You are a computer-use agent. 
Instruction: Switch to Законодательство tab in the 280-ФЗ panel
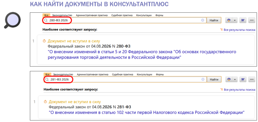click(x=62, y=15)
